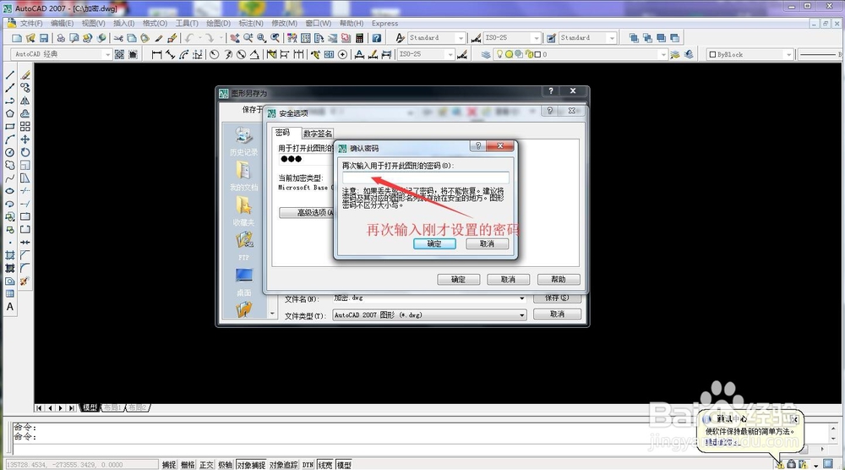This screenshot has height=470, width=845.
Task: Switch to the 数字签名 tab
Action: click(318, 134)
